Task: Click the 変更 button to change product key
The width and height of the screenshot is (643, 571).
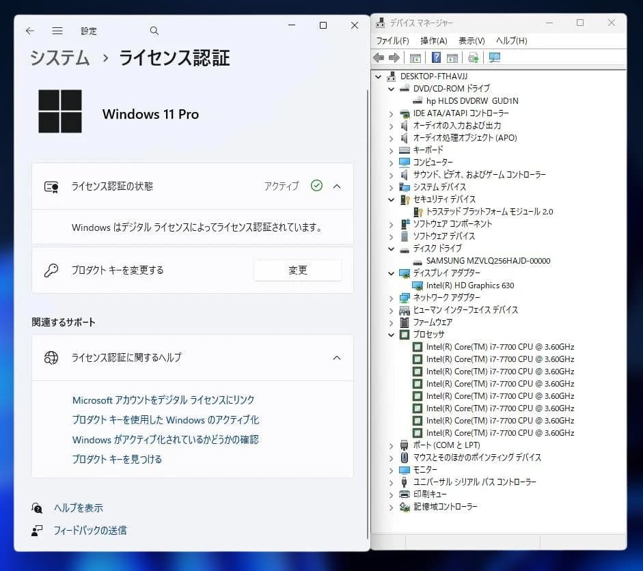Action: (297, 270)
